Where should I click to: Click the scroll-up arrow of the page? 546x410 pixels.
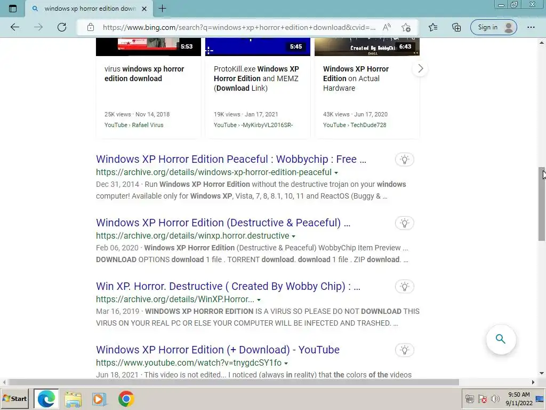click(x=542, y=43)
